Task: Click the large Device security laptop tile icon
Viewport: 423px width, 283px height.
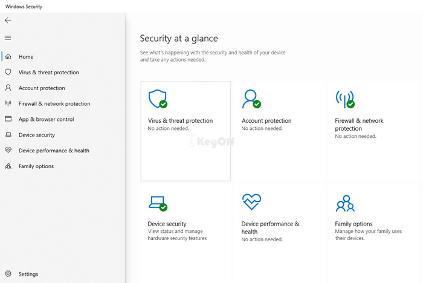Action: [157, 203]
